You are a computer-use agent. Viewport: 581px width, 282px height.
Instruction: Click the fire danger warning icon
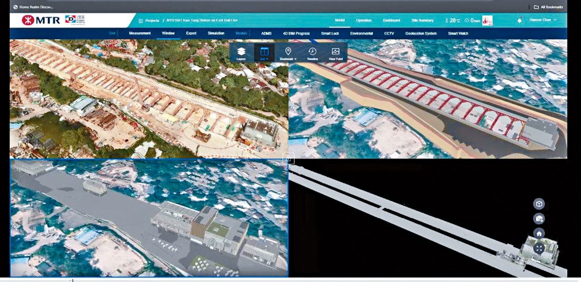point(487,20)
